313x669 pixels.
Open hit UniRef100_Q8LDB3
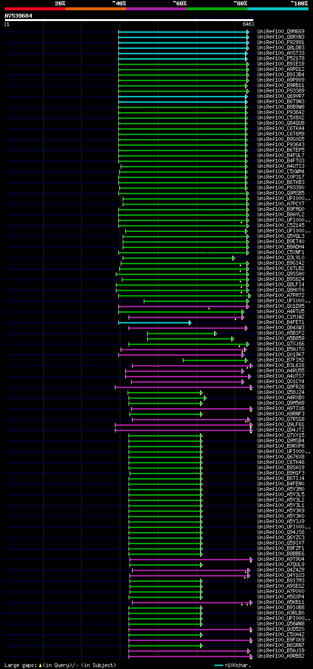pyautogui.click(x=281, y=48)
